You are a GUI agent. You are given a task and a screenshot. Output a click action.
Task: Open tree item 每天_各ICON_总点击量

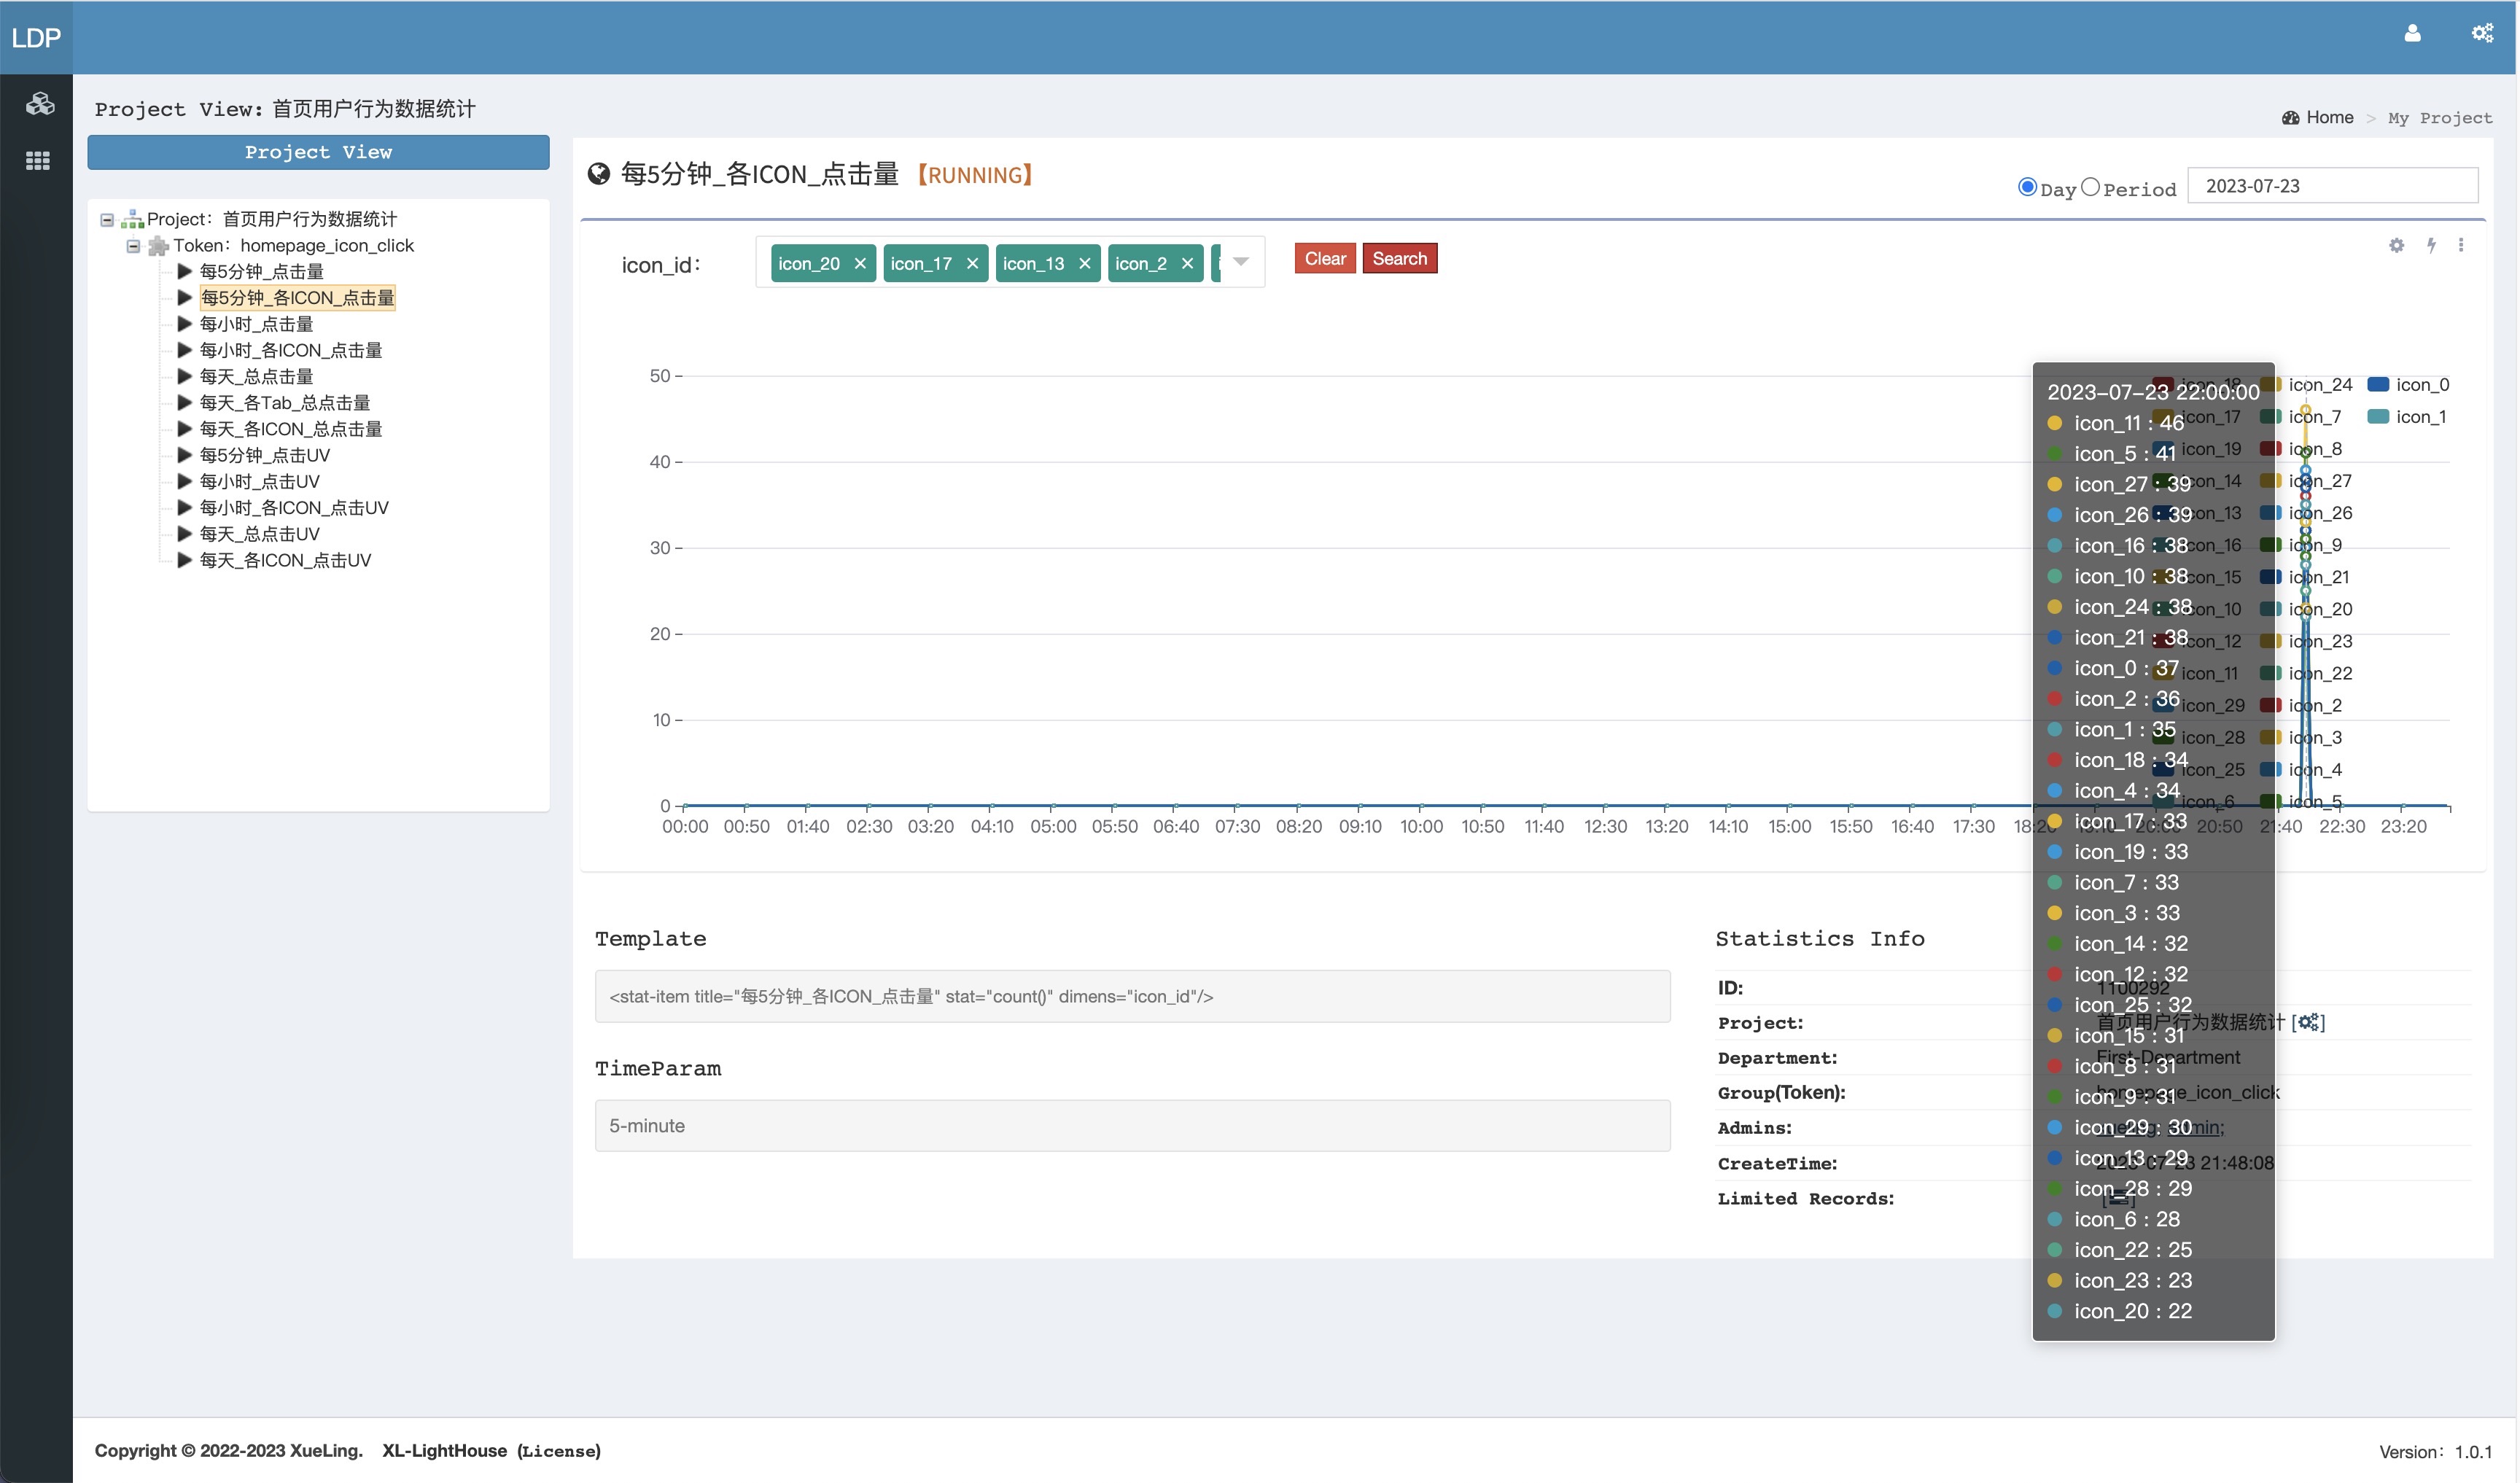(x=291, y=429)
